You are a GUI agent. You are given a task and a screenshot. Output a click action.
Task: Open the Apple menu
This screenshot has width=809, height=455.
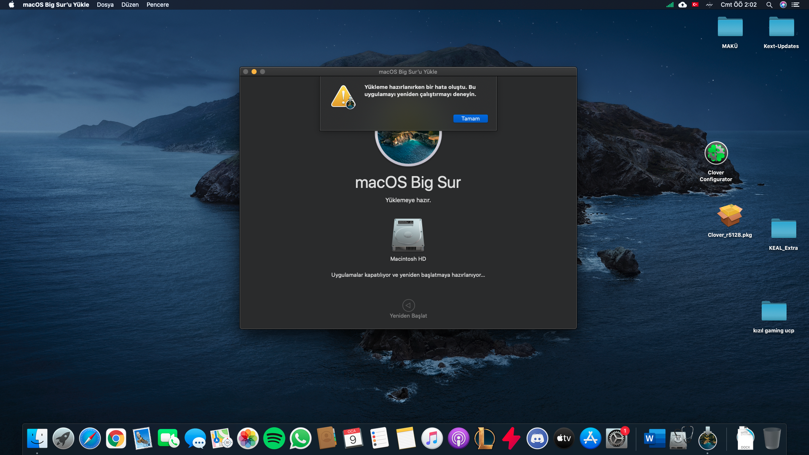(x=11, y=5)
